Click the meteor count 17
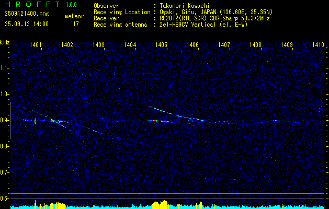Screen dimensions: 329x209 pyautogui.click(x=76, y=24)
